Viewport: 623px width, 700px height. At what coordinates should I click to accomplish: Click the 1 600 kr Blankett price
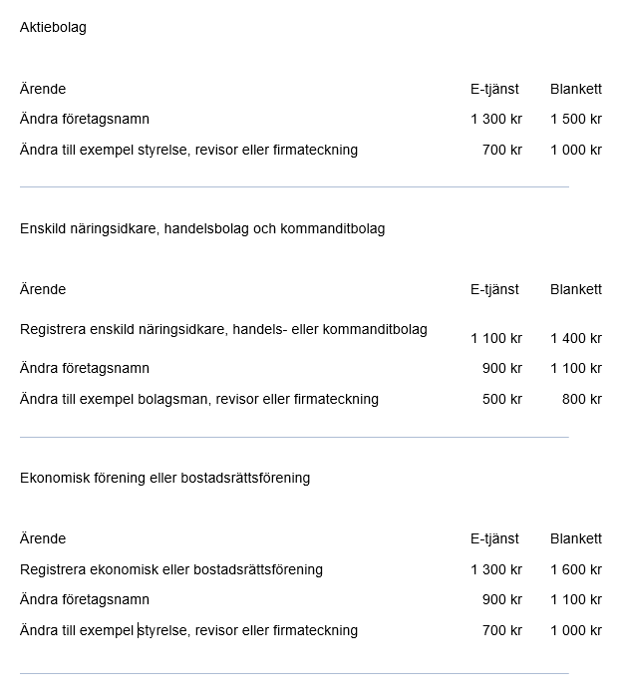pyautogui.click(x=575, y=569)
